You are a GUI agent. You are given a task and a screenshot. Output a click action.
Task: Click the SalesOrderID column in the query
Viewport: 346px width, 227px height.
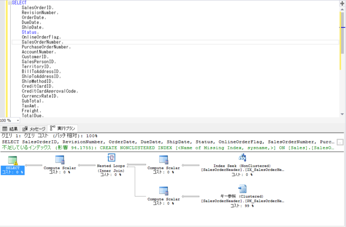(x=36, y=8)
